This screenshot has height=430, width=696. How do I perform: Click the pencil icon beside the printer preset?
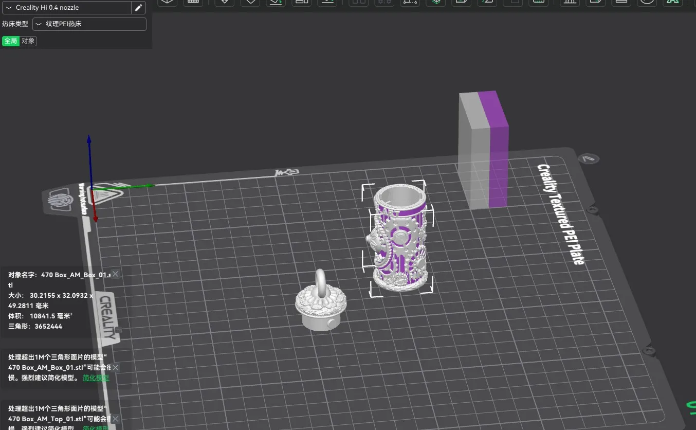click(x=138, y=8)
